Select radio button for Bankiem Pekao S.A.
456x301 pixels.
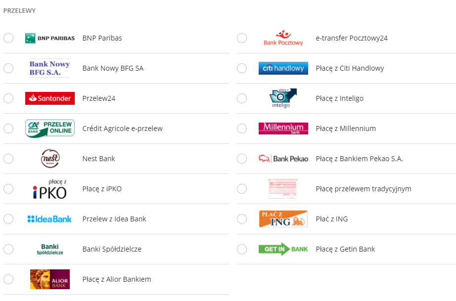(x=242, y=159)
